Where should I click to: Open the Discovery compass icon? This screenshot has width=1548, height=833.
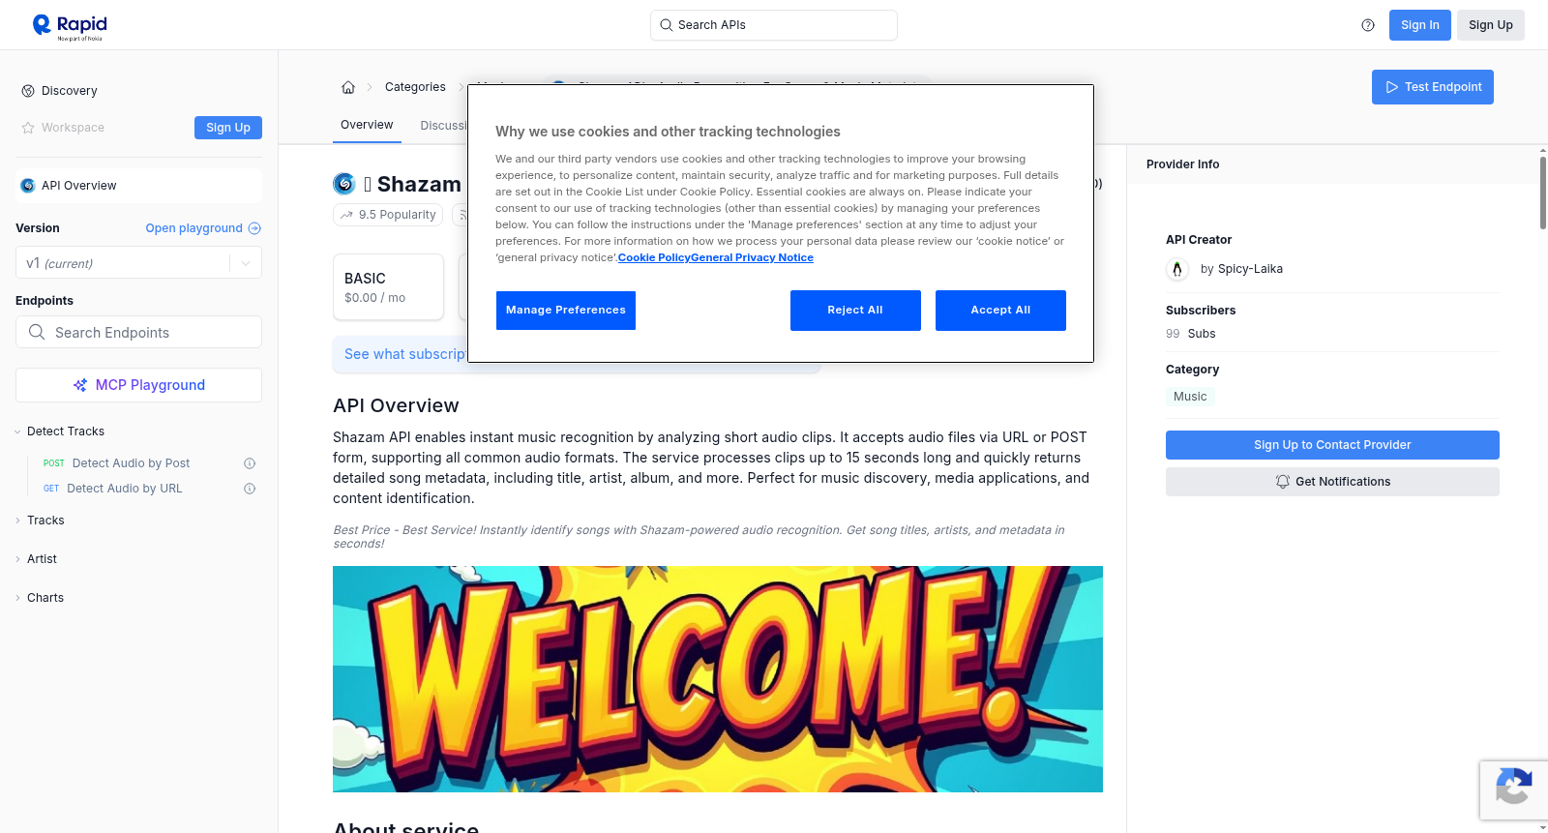click(28, 91)
